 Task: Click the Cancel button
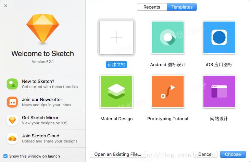tap(205, 154)
